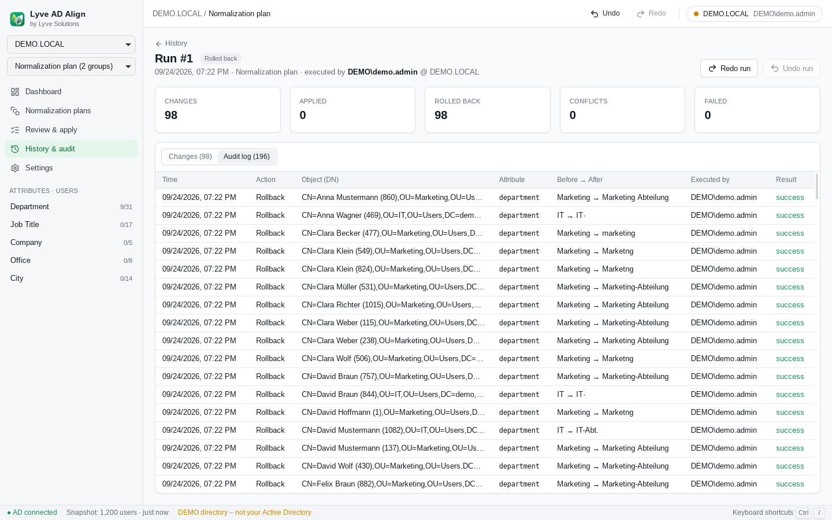
Task: Click the Redo arrow icon in top bar
Action: click(x=641, y=14)
